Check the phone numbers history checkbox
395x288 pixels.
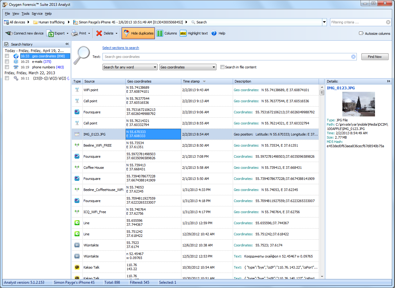(7, 67)
